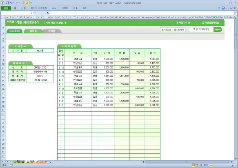Screen dimensions: 238x168
Task: Click the Save icon in quick access toolbar
Action: [7, 3]
